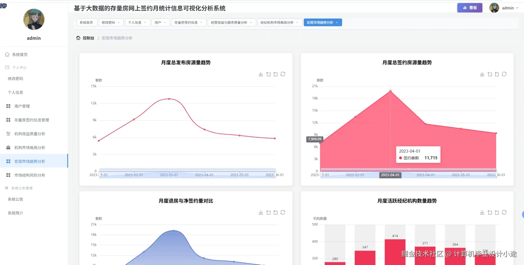The width and height of the screenshot is (524, 265).
Task: Collapse the 个人中心 sidebar group
Action: pos(34,68)
